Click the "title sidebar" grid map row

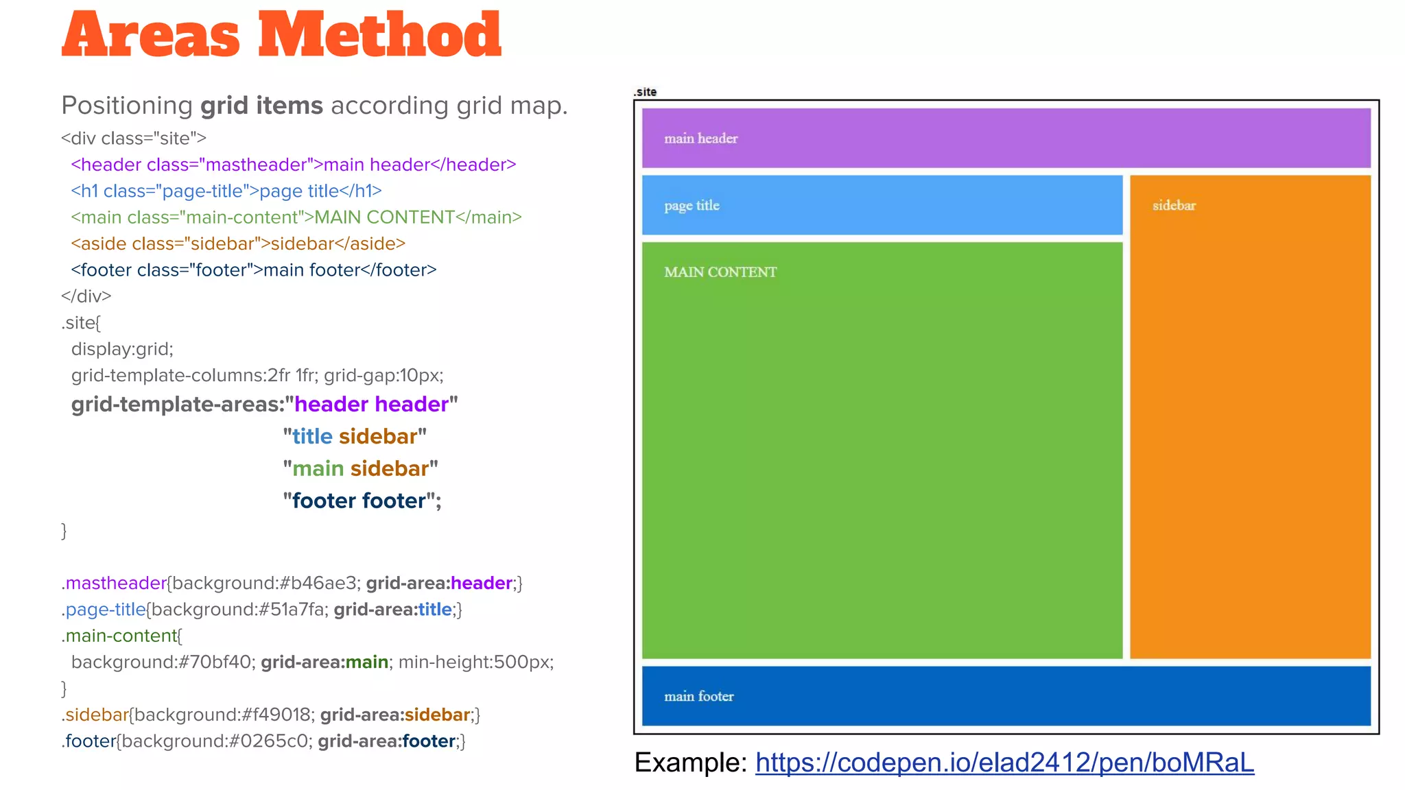click(x=354, y=436)
